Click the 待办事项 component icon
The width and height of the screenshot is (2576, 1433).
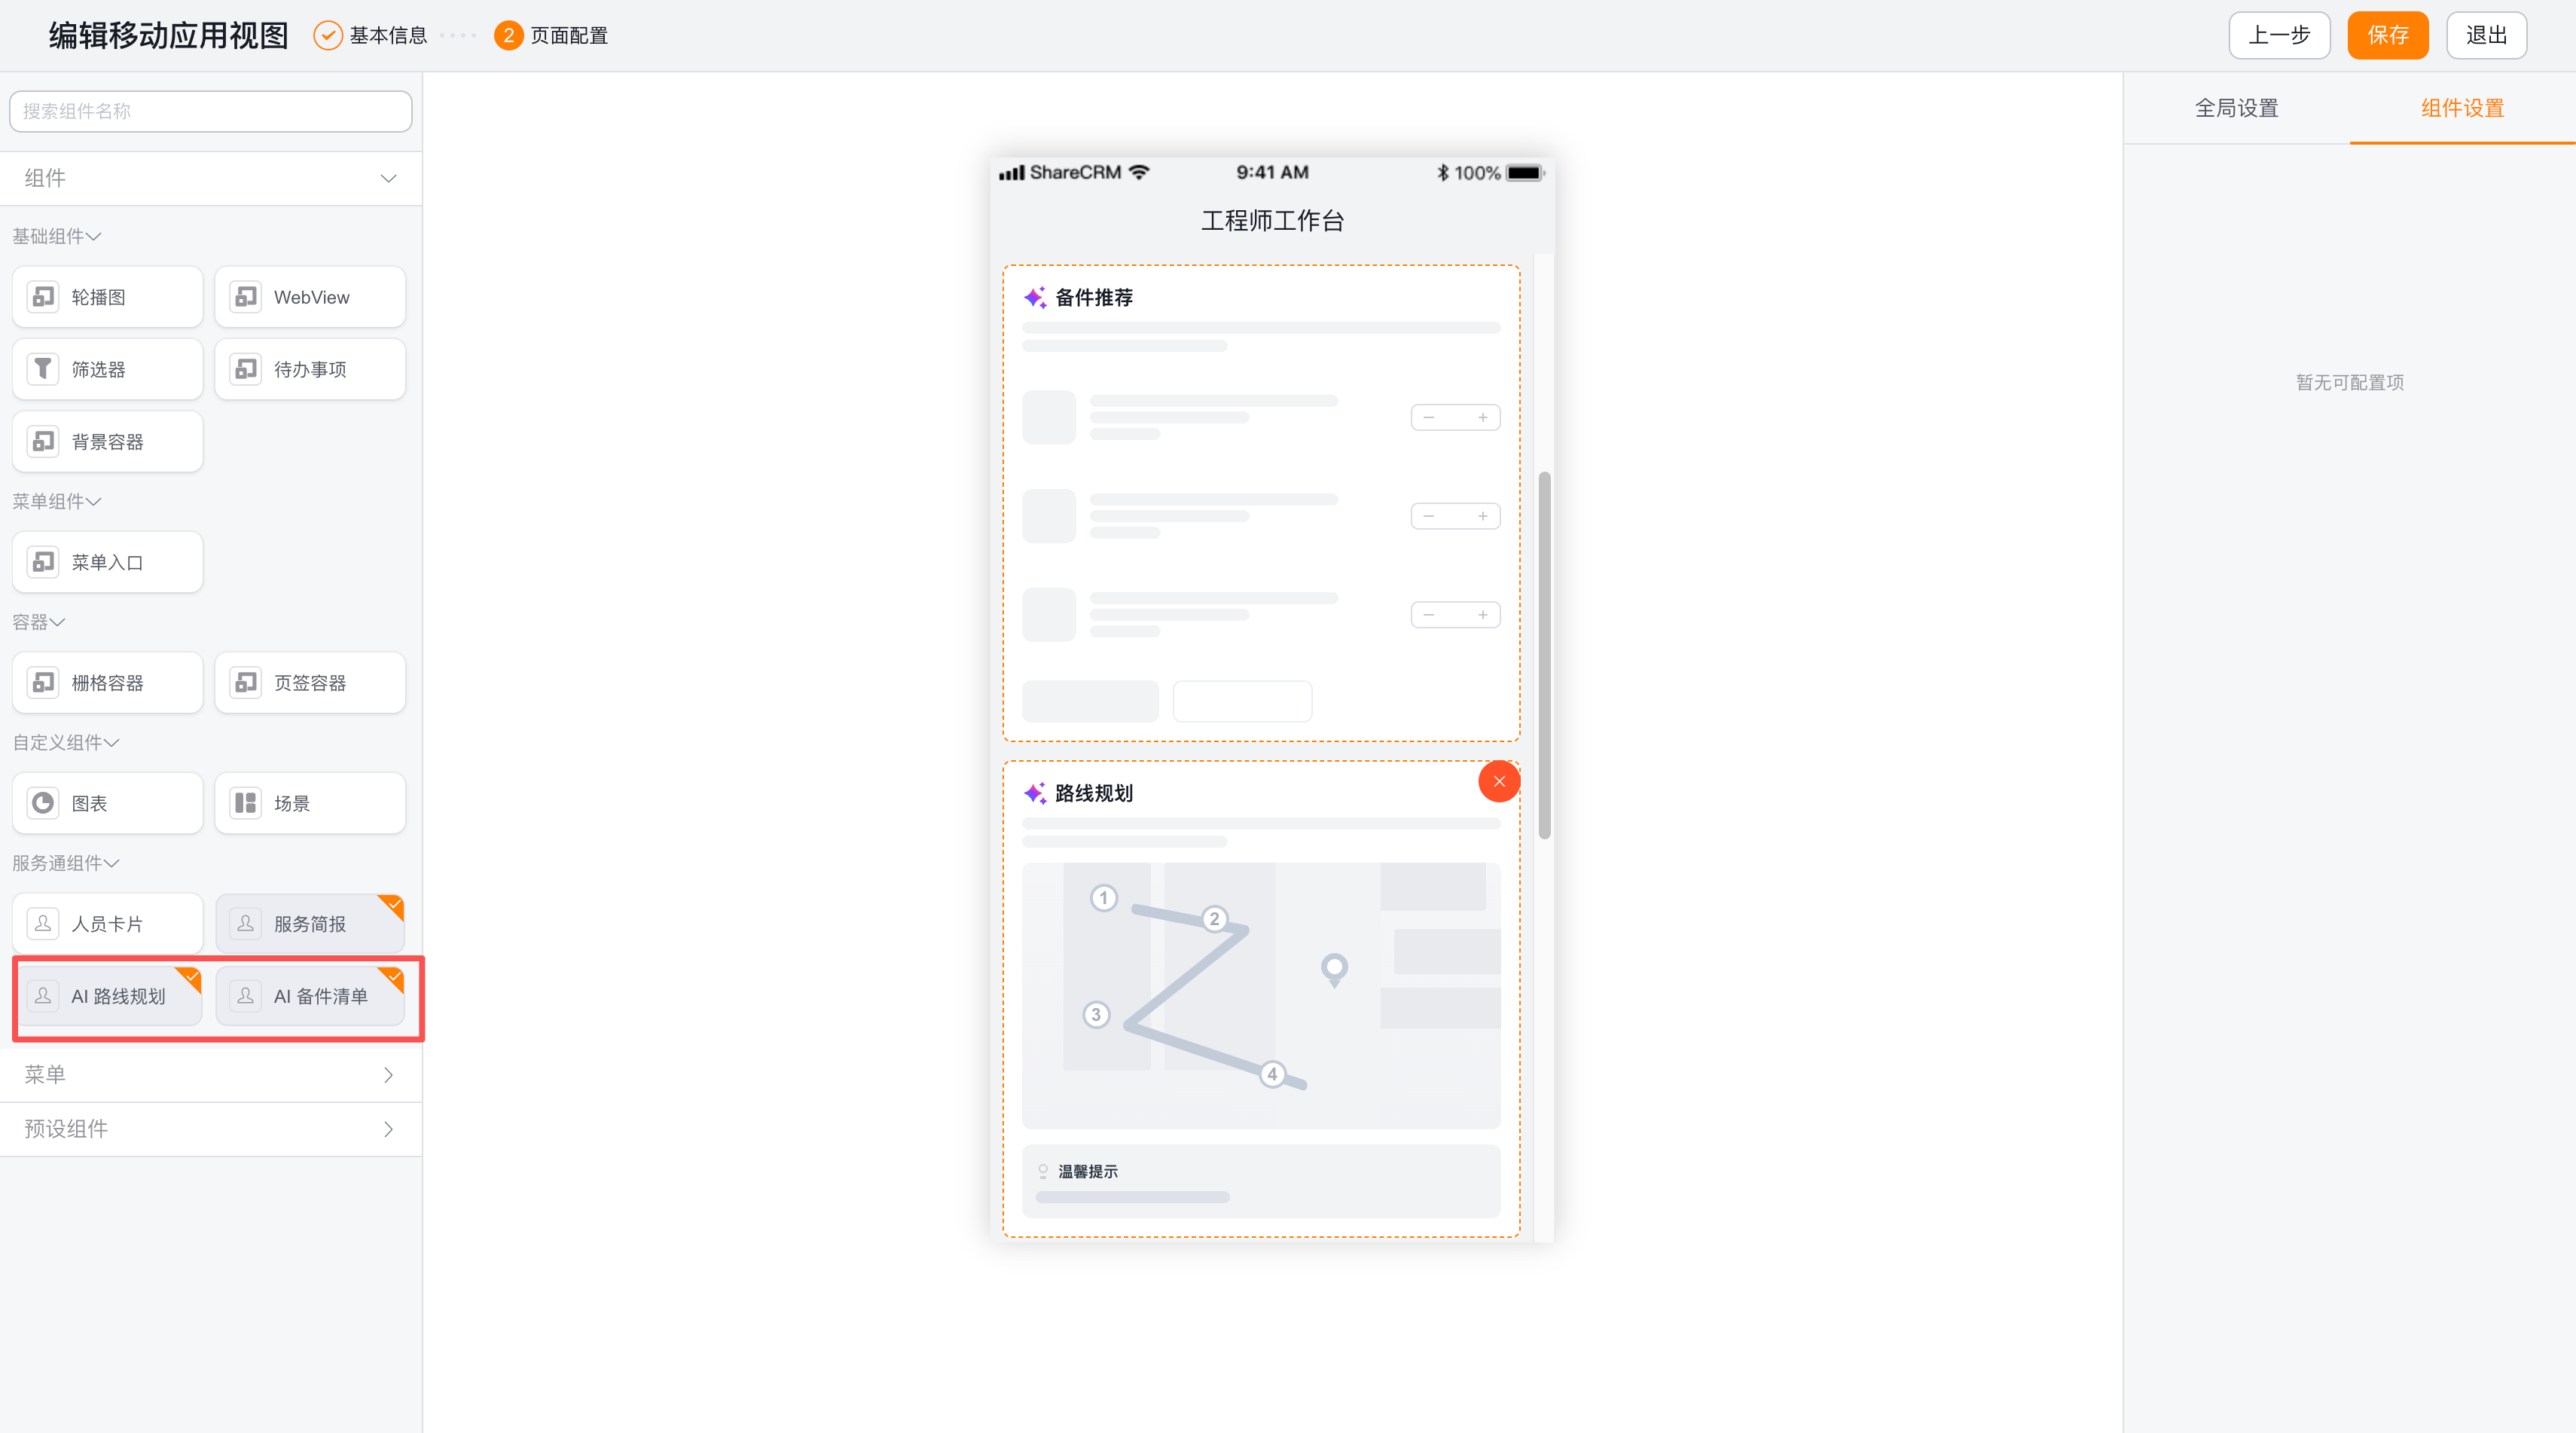(x=246, y=369)
